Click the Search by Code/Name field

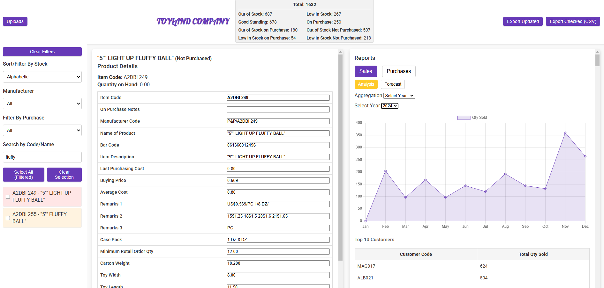click(42, 157)
